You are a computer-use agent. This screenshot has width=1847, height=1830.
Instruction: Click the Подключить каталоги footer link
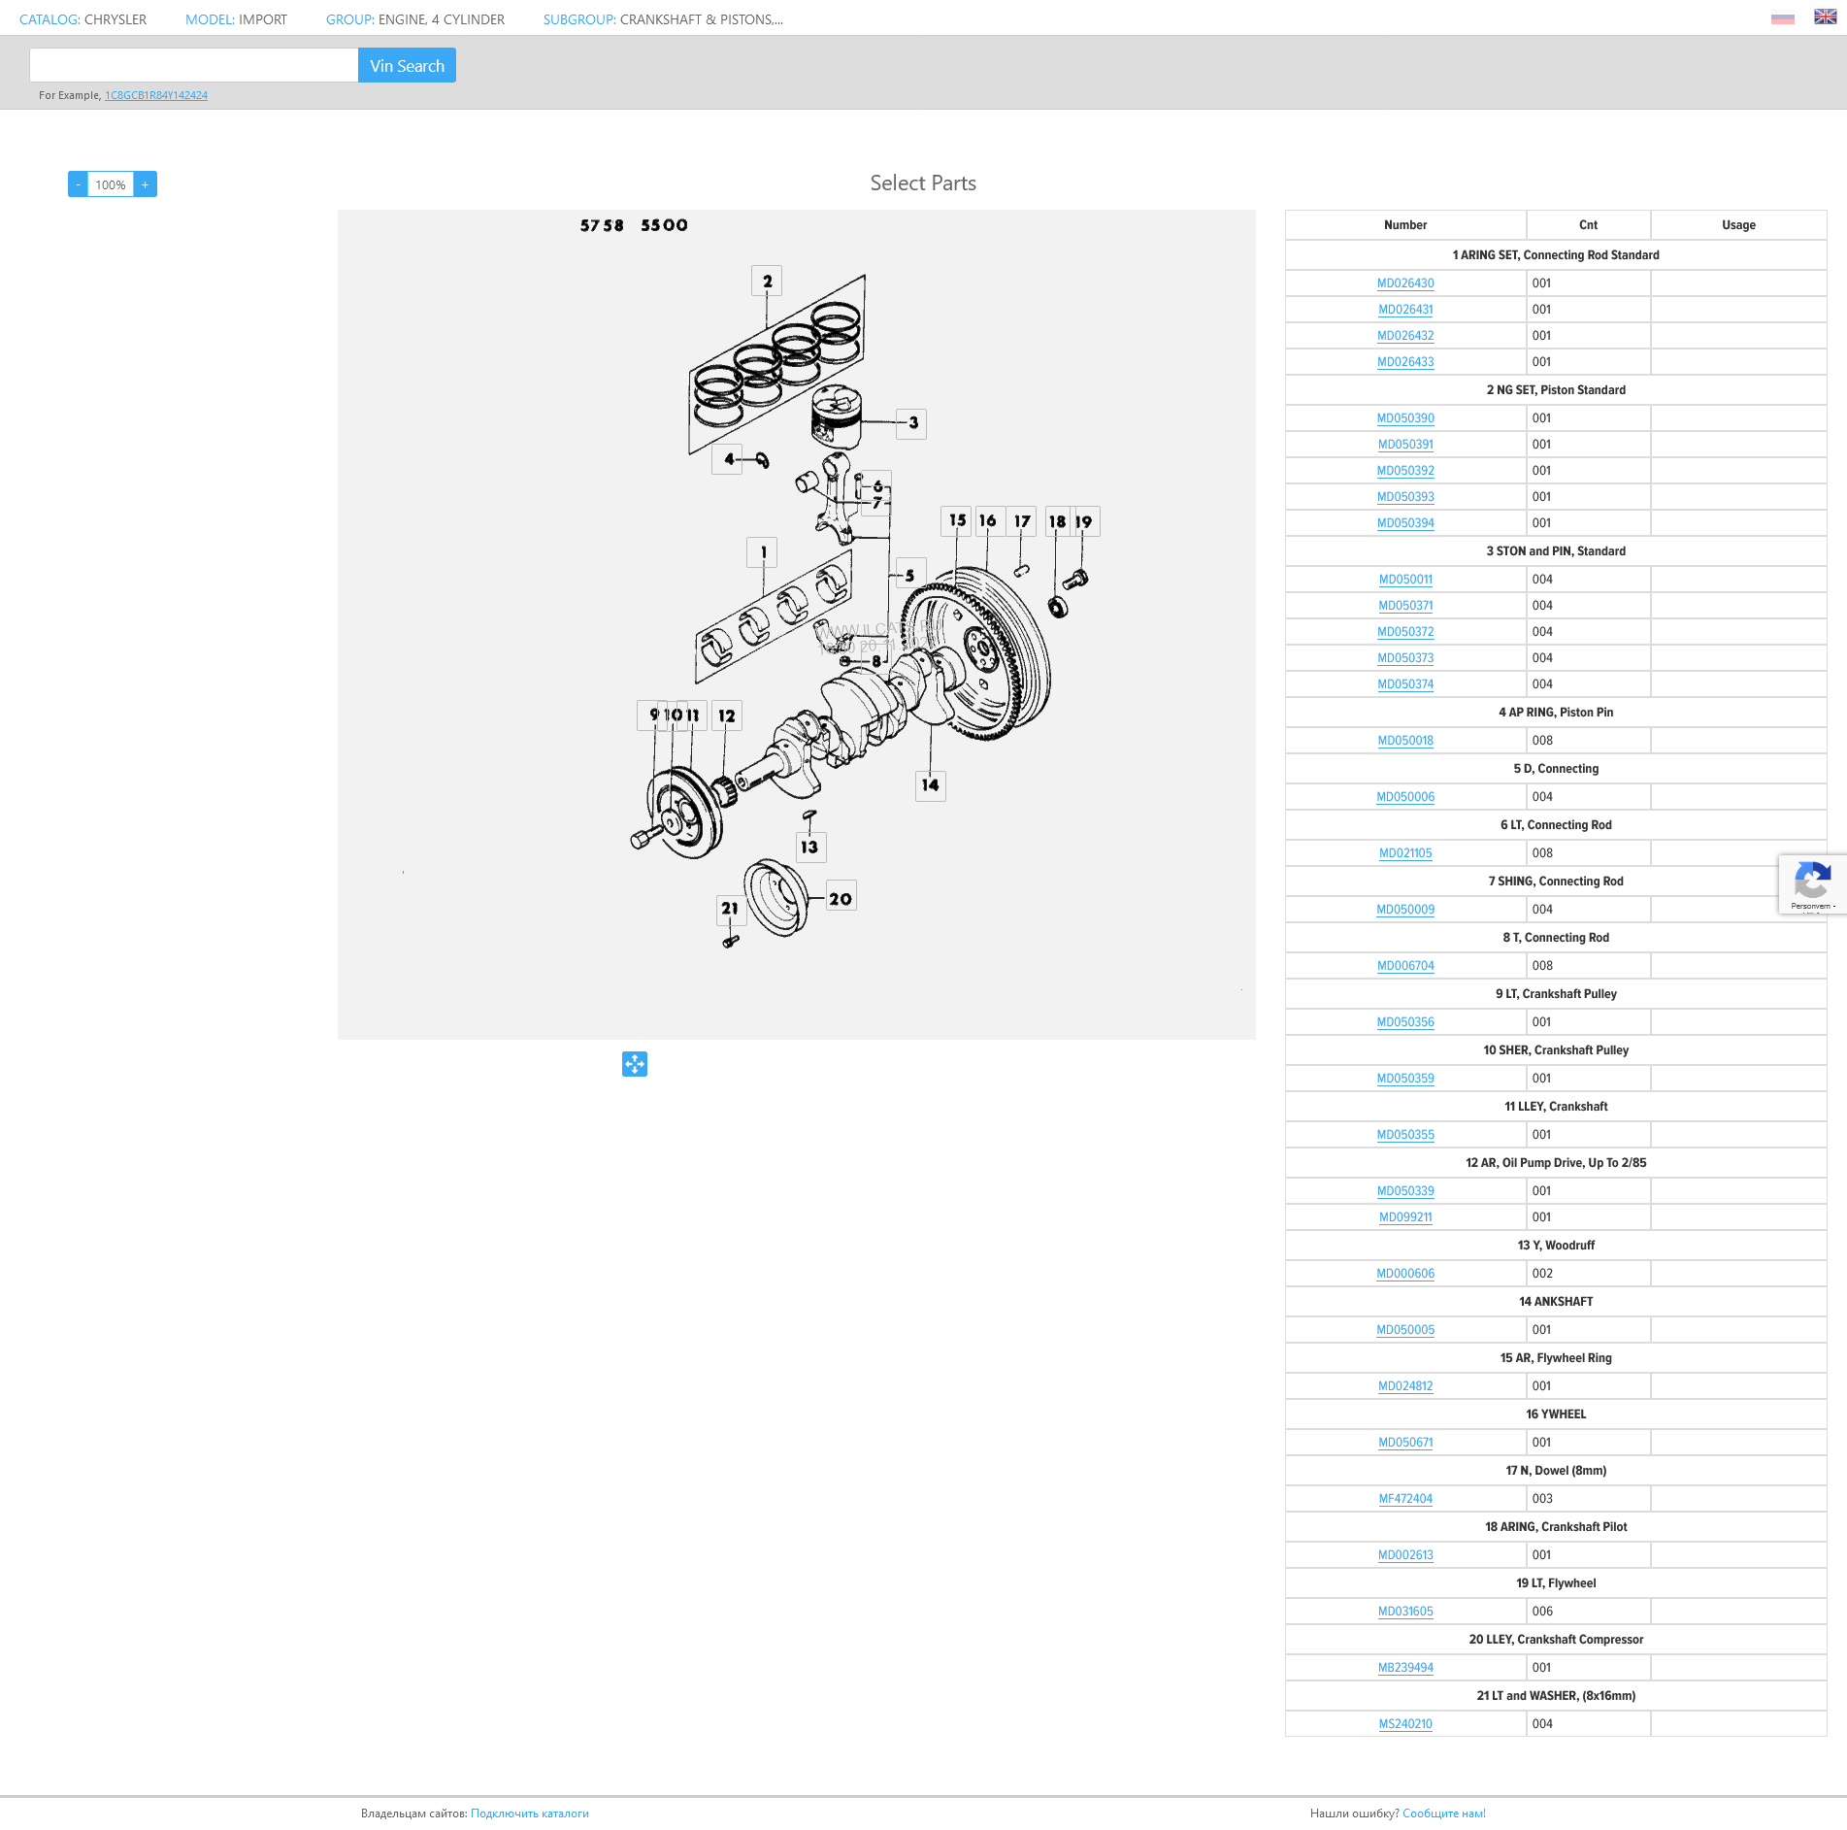[530, 1813]
